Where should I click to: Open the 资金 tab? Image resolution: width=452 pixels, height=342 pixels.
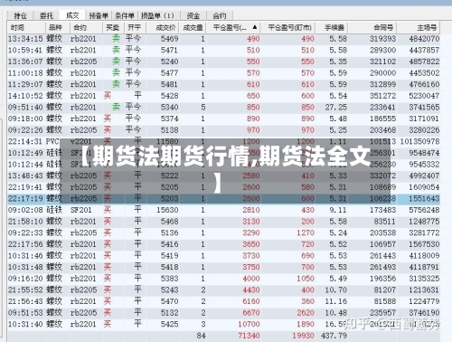tap(193, 15)
